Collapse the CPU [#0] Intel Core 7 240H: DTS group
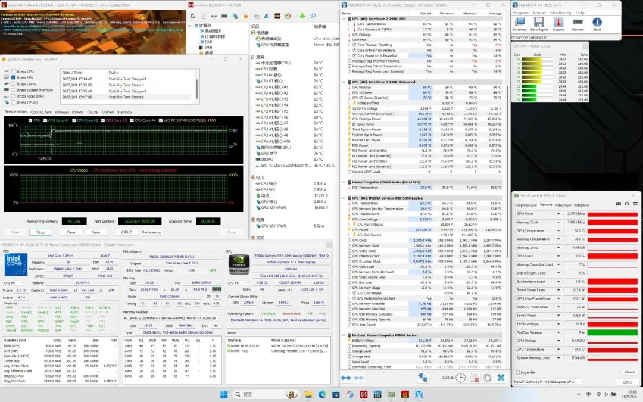This screenshot has height=402, width=643. [x=344, y=18]
